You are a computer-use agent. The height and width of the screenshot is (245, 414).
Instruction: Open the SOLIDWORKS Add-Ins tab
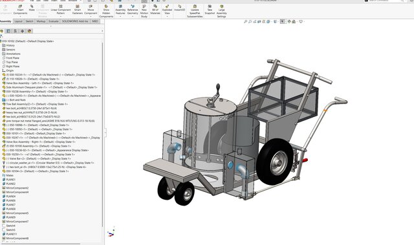(75, 21)
